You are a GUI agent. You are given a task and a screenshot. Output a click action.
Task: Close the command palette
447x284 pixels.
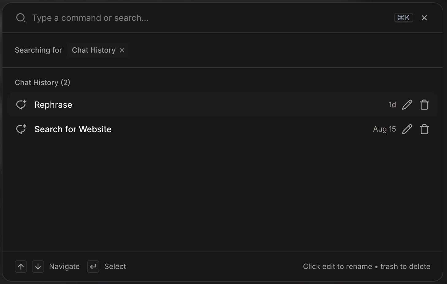424,18
